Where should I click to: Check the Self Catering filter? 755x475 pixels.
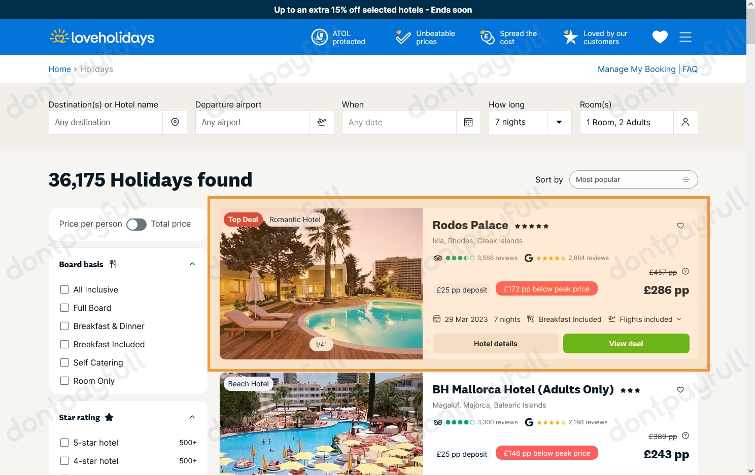click(x=64, y=362)
